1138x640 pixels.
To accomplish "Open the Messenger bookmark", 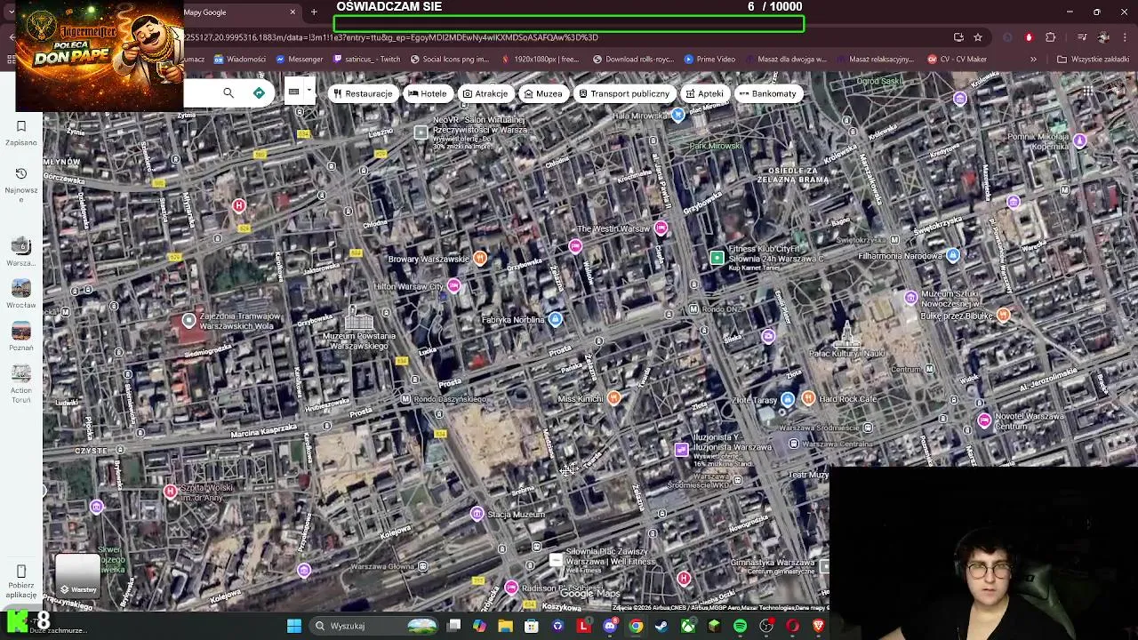I will (300, 60).
